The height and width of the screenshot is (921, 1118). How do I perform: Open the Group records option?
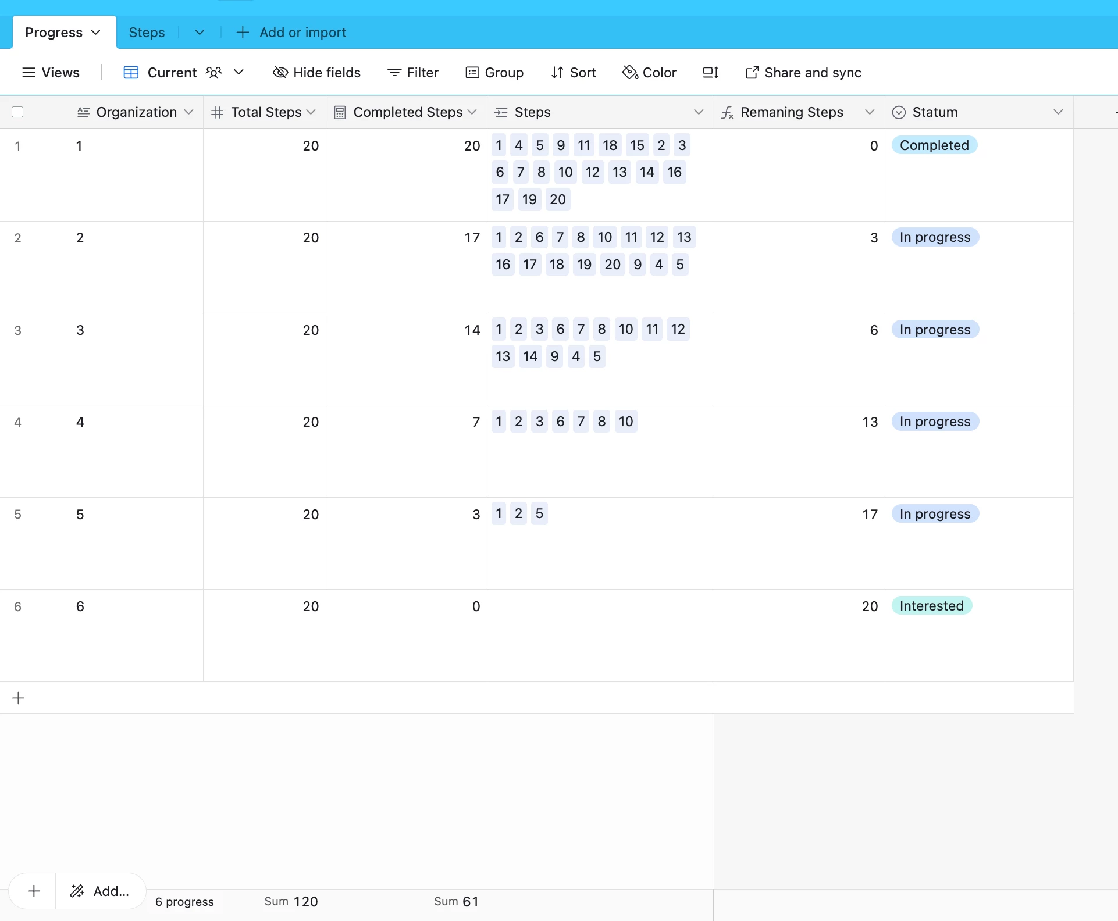tap(494, 73)
